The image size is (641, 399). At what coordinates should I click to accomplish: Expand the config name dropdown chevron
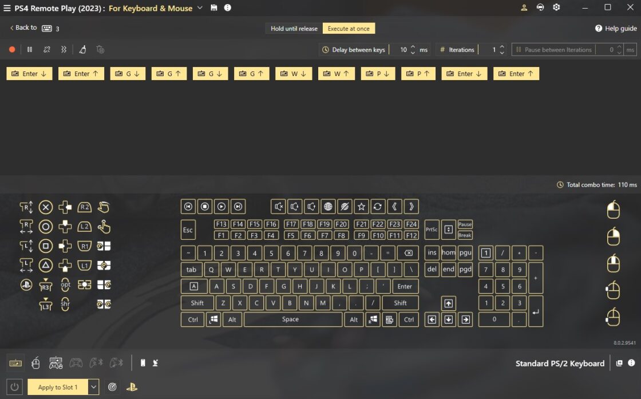(x=200, y=7)
